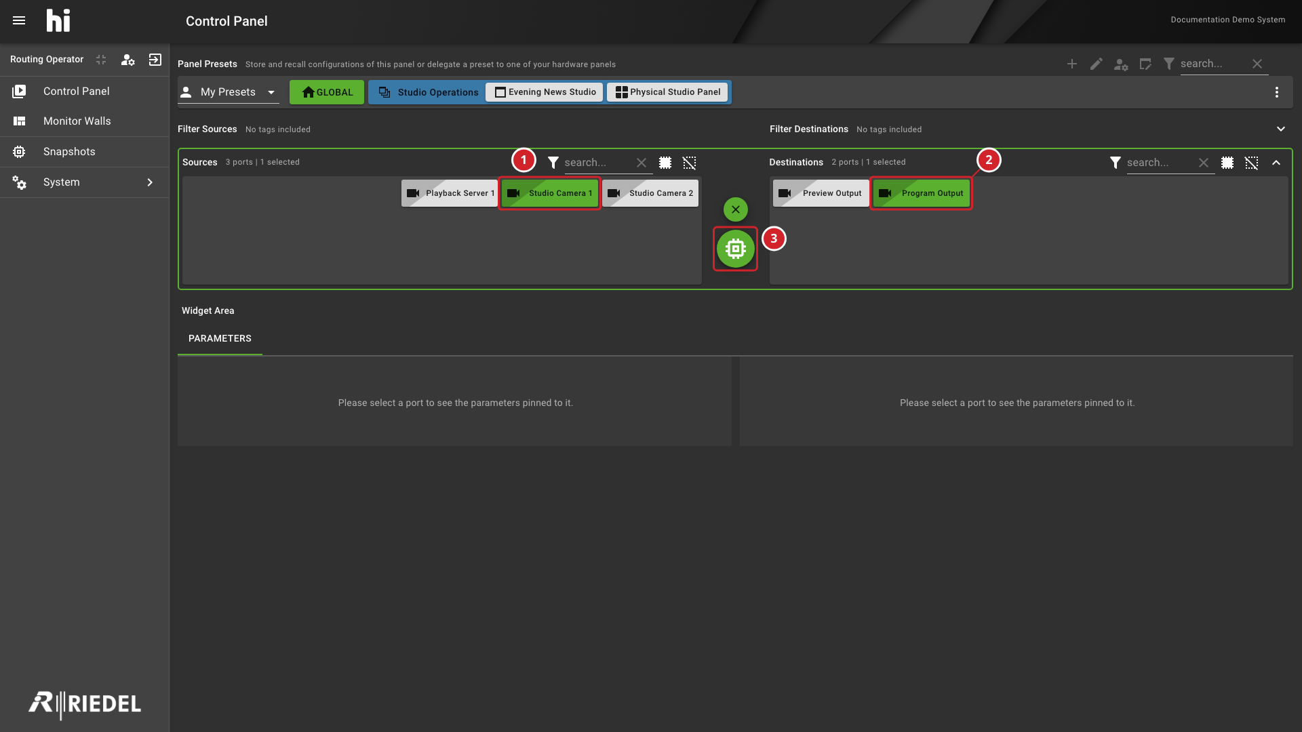
Task: Focus the Destinations search field
Action: click(1160, 163)
